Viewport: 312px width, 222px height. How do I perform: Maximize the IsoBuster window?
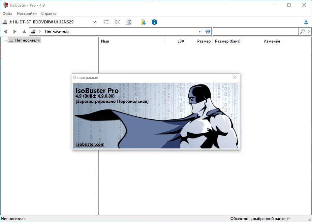click(x=289, y=5)
